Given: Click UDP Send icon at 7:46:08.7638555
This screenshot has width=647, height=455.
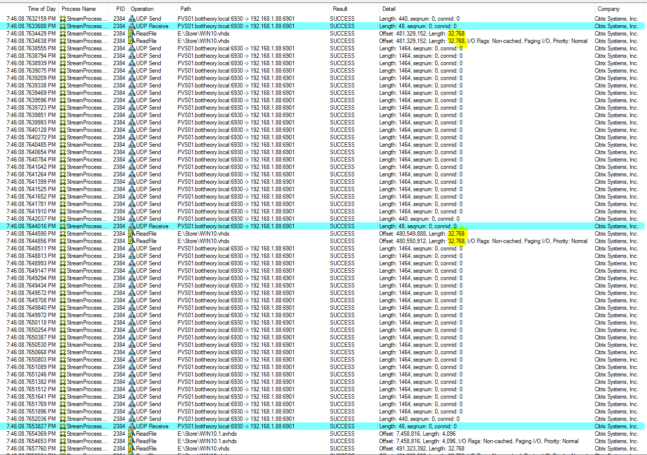Looking at the screenshot, I should (x=132, y=48).
